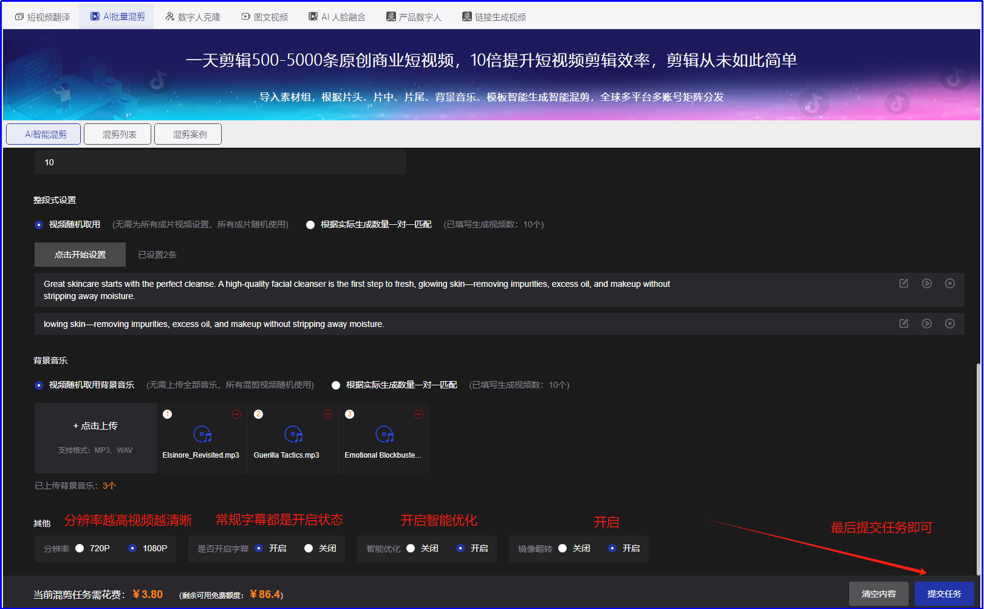This screenshot has width=984, height=609.
Task: Click the 清空内容 clear button
Action: click(878, 594)
